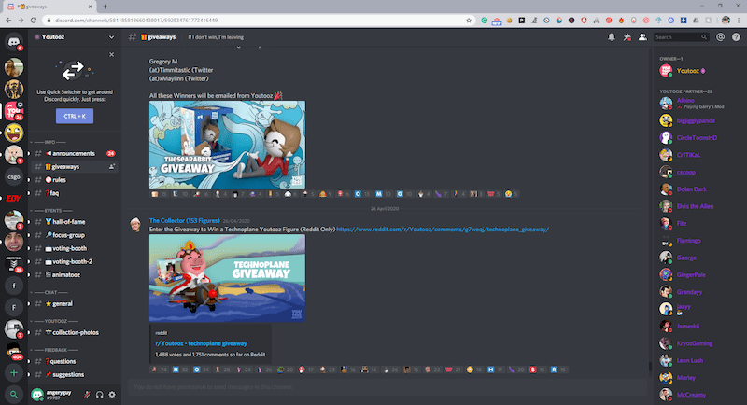Select the giveaways channel in sidebar
Screen dimensions: 747x405
coord(75,166)
